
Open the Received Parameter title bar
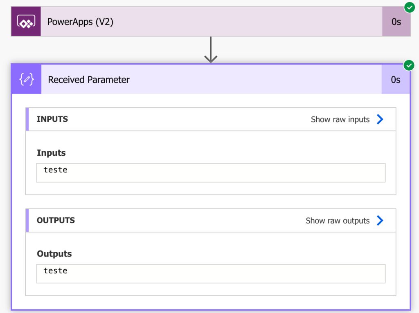[x=88, y=80]
